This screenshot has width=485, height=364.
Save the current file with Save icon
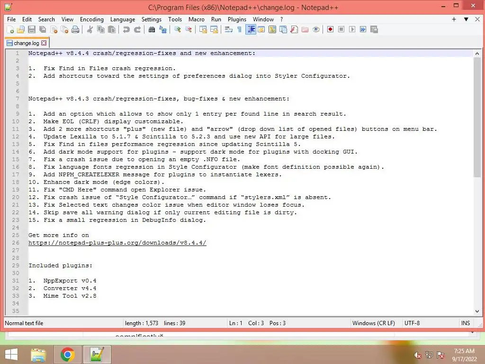pyautogui.click(x=32, y=29)
